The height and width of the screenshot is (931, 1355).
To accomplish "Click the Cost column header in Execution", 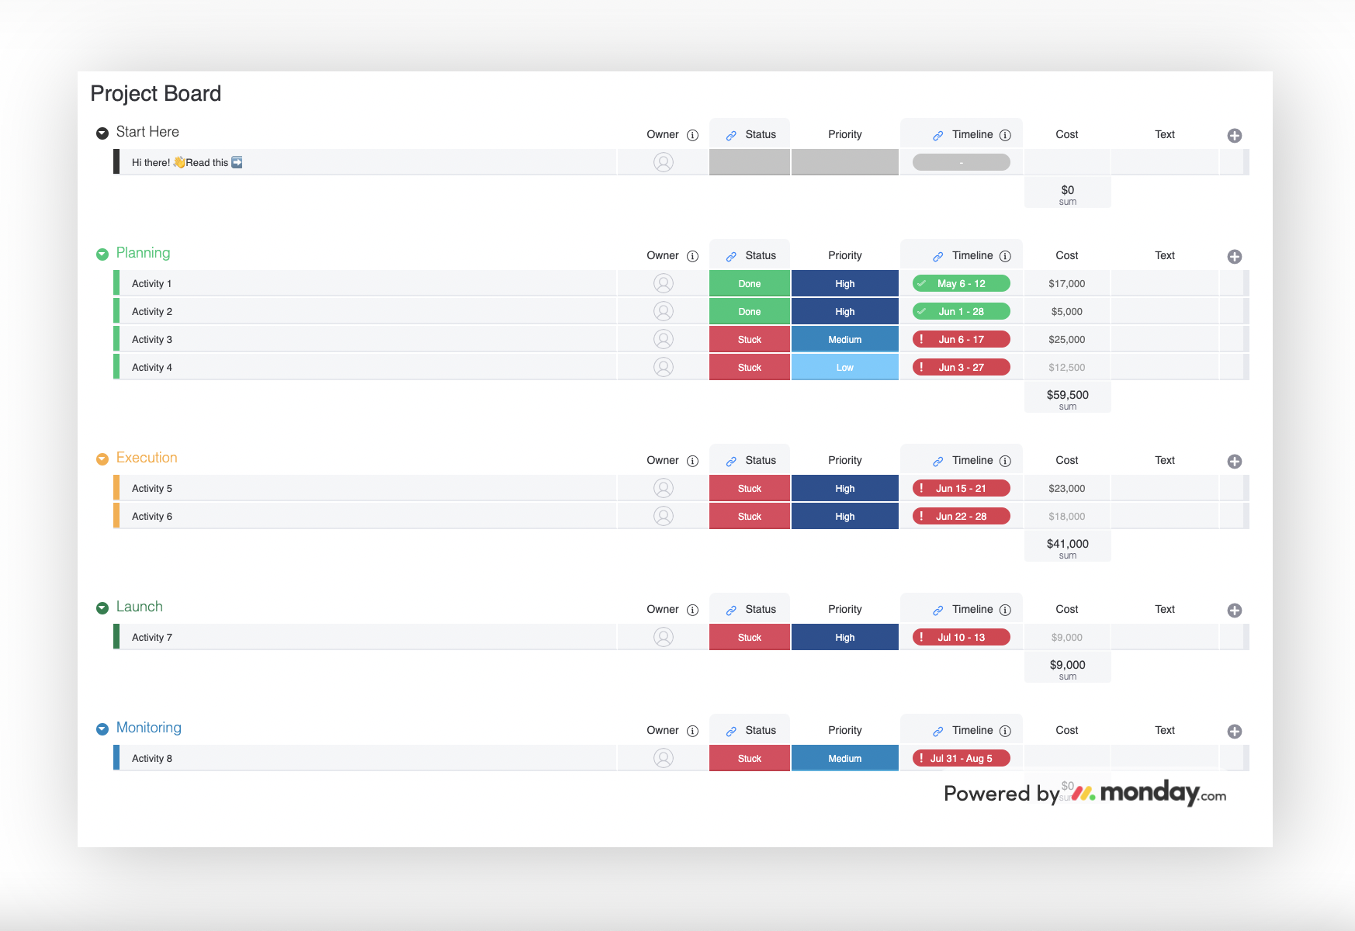I will [1066, 459].
